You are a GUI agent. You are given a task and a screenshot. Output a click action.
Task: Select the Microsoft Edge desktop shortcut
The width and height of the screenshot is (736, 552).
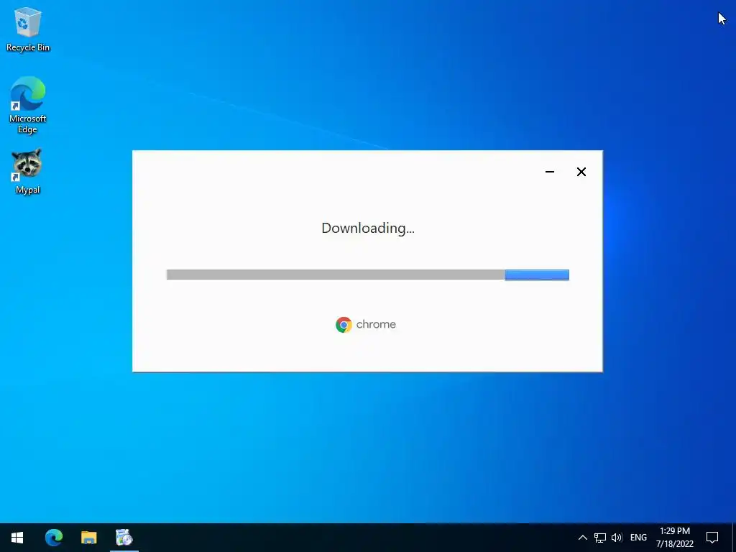[x=28, y=105]
